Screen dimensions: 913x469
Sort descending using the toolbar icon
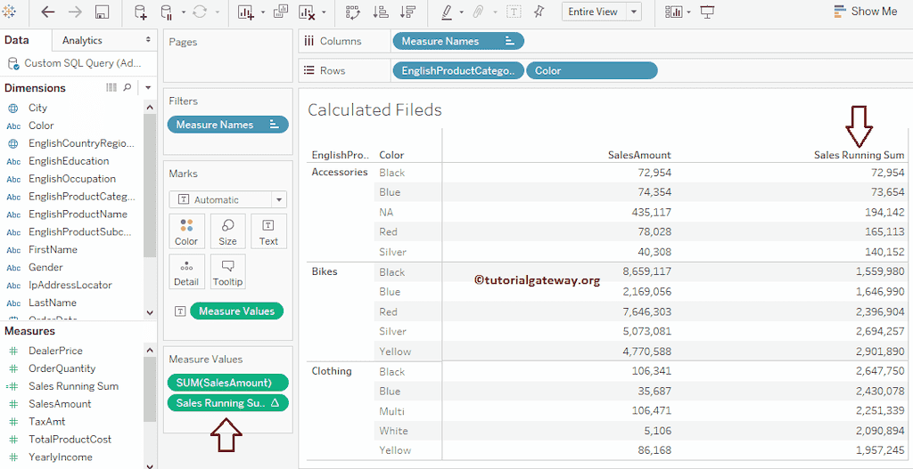407,12
